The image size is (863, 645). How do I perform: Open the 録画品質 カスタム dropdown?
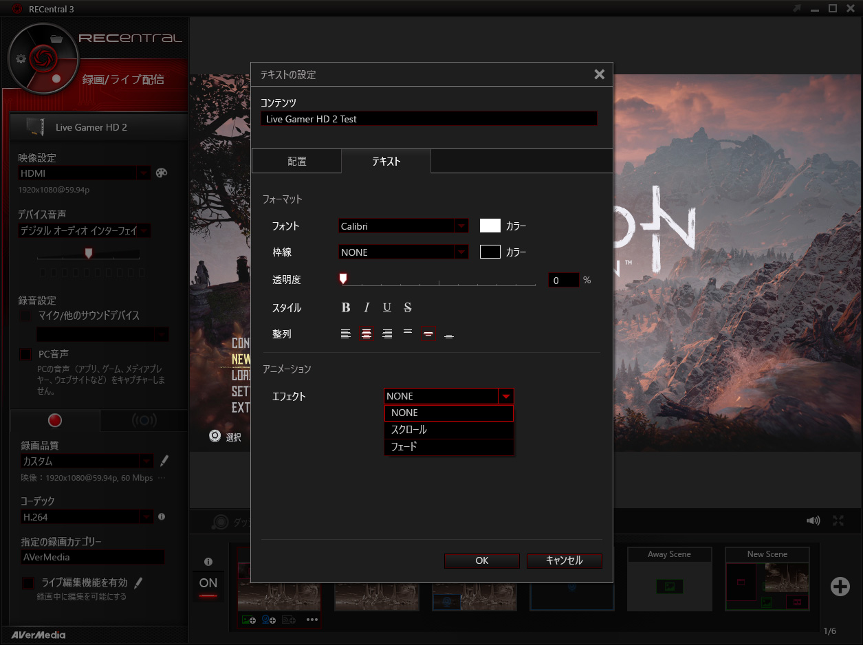point(87,461)
